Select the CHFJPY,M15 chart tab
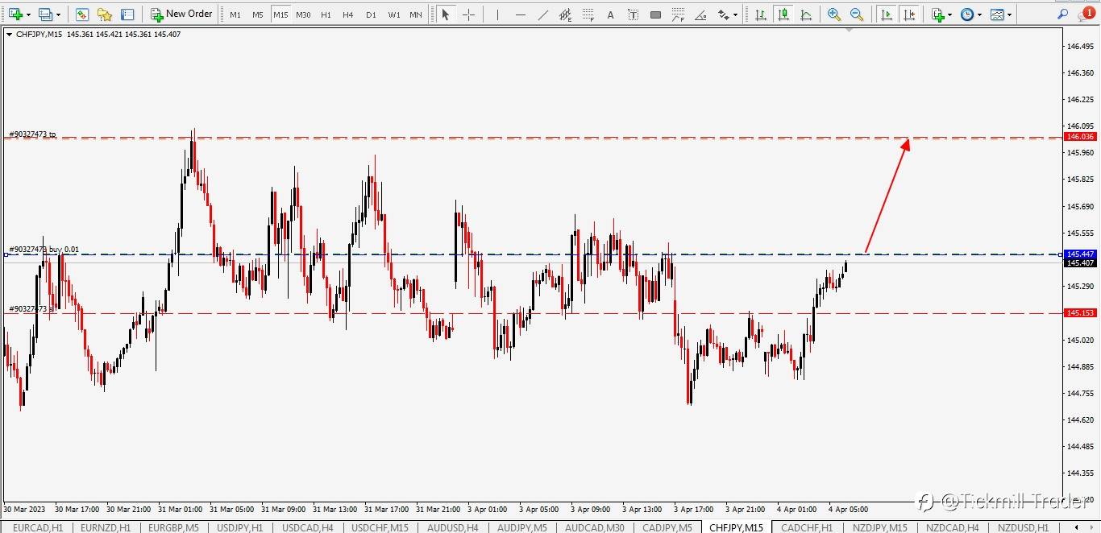This screenshot has width=1101, height=533. [736, 527]
